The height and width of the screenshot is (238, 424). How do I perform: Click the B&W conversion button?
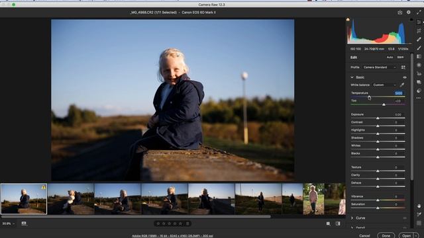(x=400, y=58)
